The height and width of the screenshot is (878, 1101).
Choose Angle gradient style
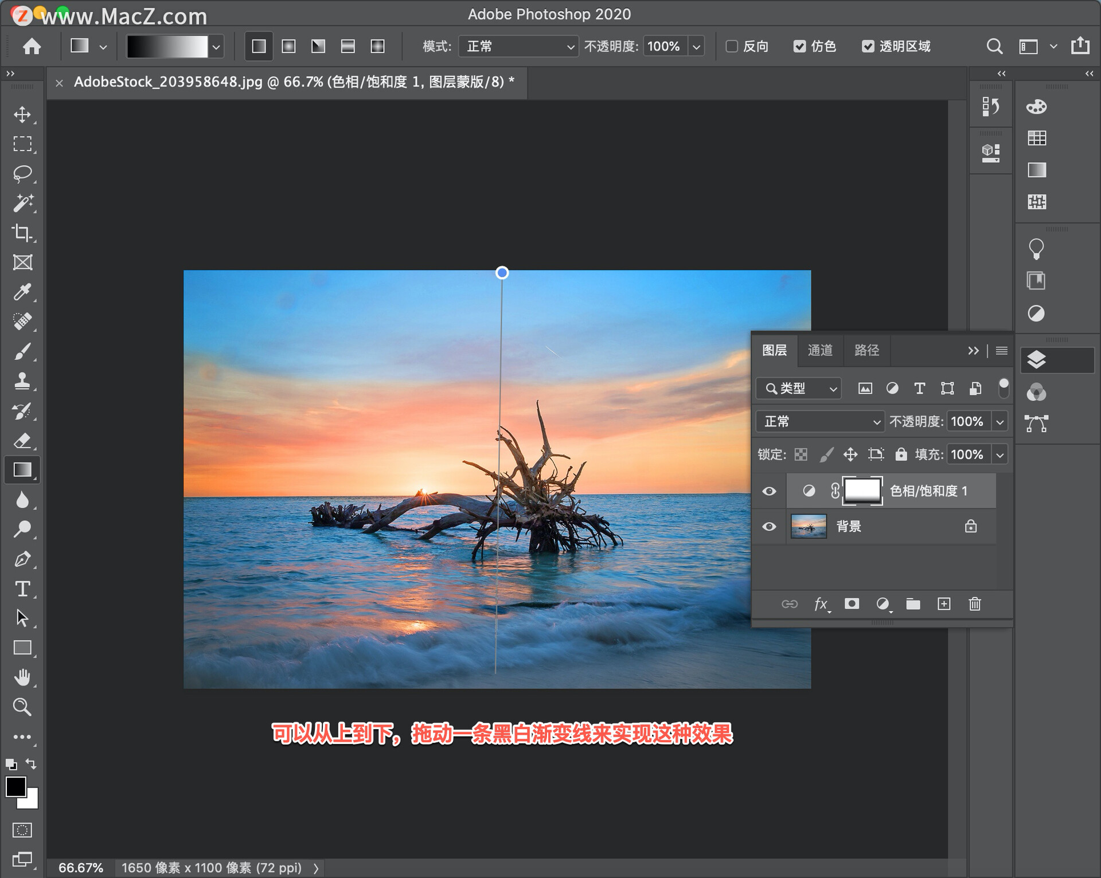point(318,46)
